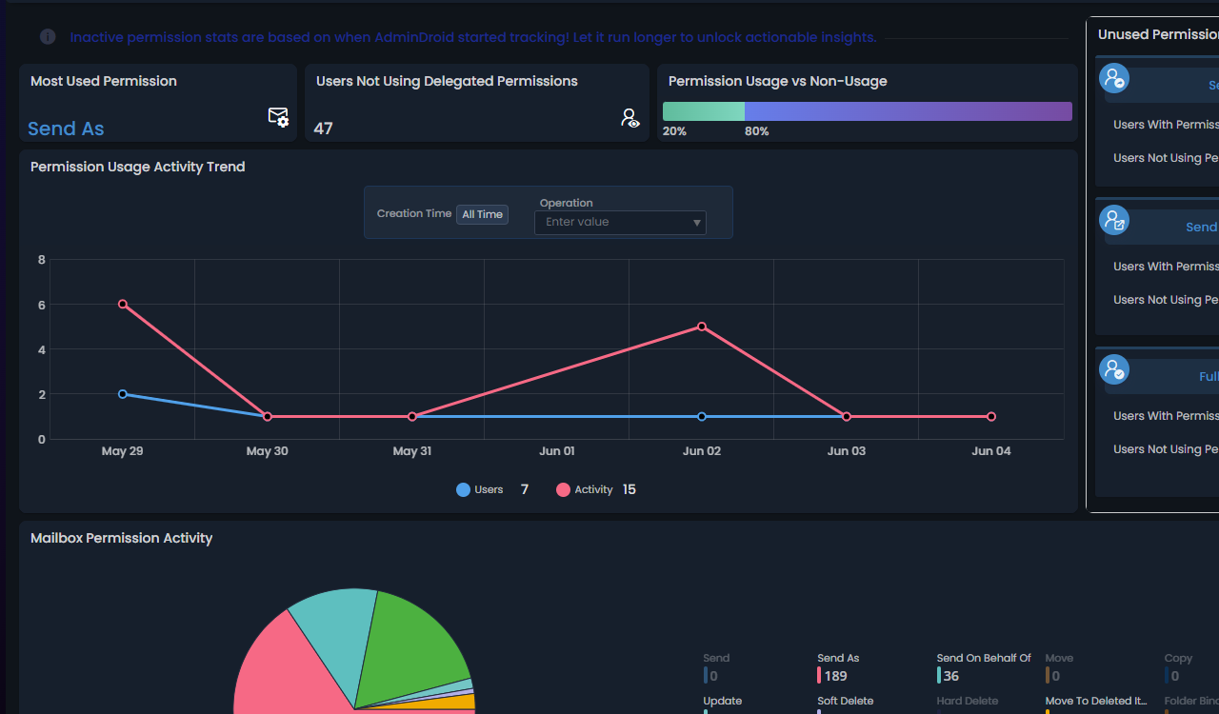Click the Operation dropdown arrow
This screenshot has height=714, width=1219.
coord(696,223)
